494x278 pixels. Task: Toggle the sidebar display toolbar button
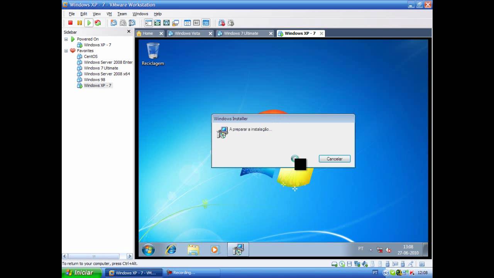pyautogui.click(x=149, y=23)
